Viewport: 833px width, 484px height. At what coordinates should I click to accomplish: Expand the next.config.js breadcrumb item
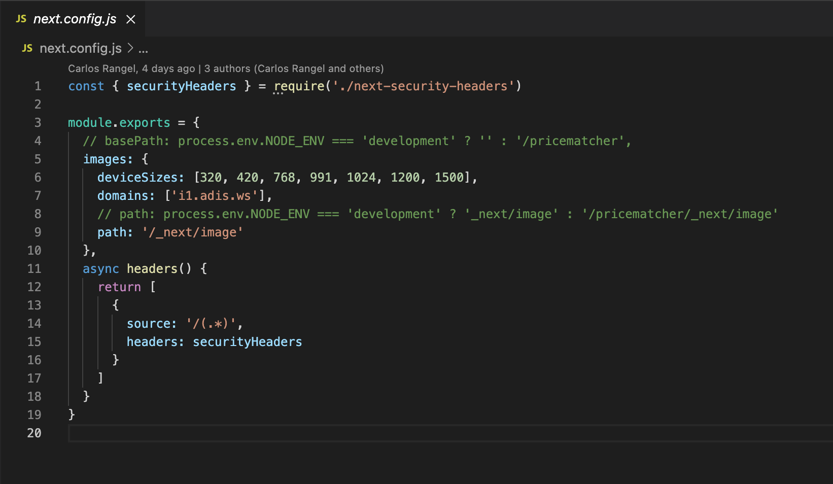click(81, 48)
